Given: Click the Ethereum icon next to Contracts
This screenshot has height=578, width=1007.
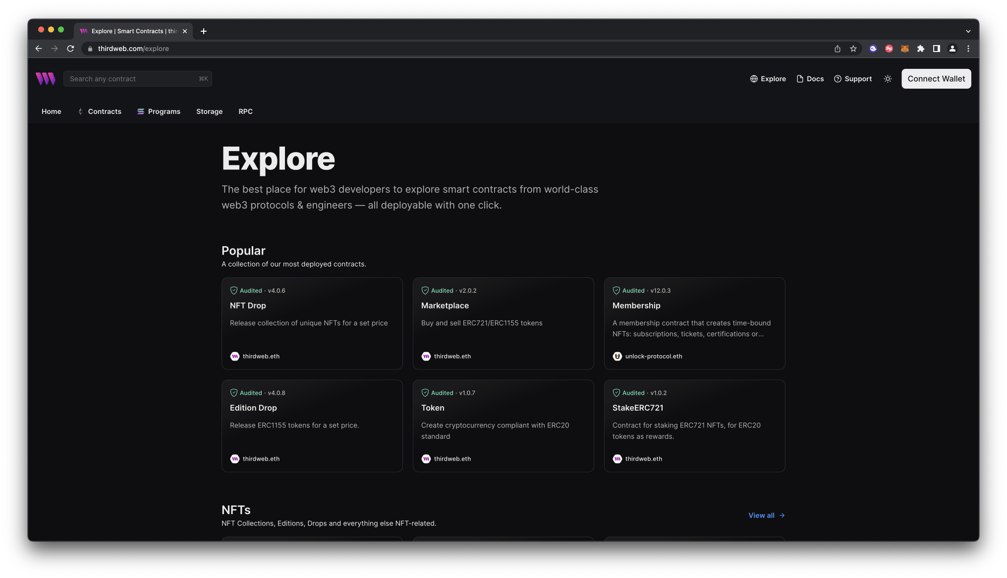Looking at the screenshot, I should tap(80, 111).
